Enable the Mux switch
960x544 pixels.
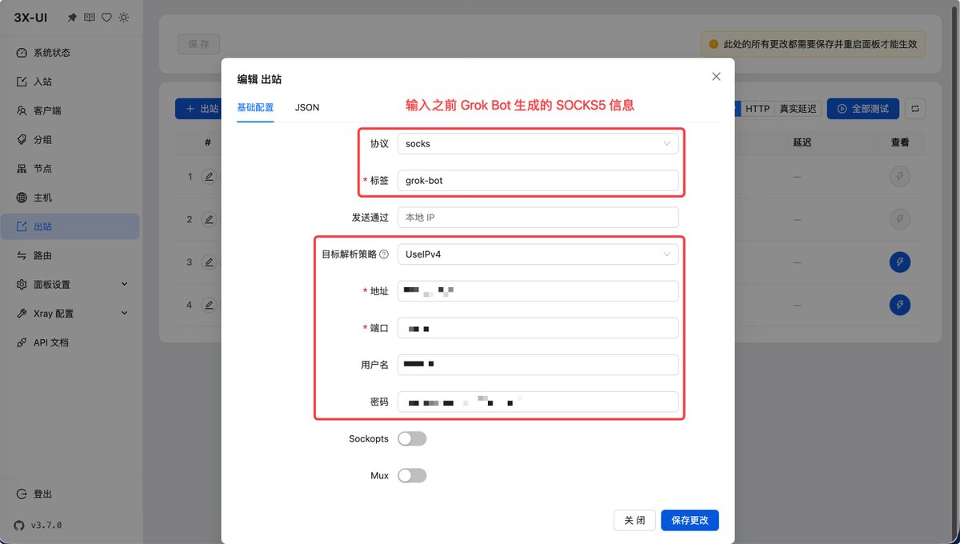tap(412, 475)
